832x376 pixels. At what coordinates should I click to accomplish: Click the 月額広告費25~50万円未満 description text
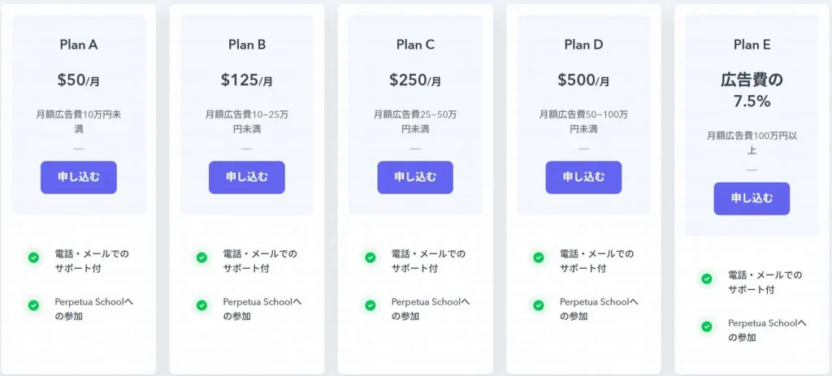tap(415, 122)
